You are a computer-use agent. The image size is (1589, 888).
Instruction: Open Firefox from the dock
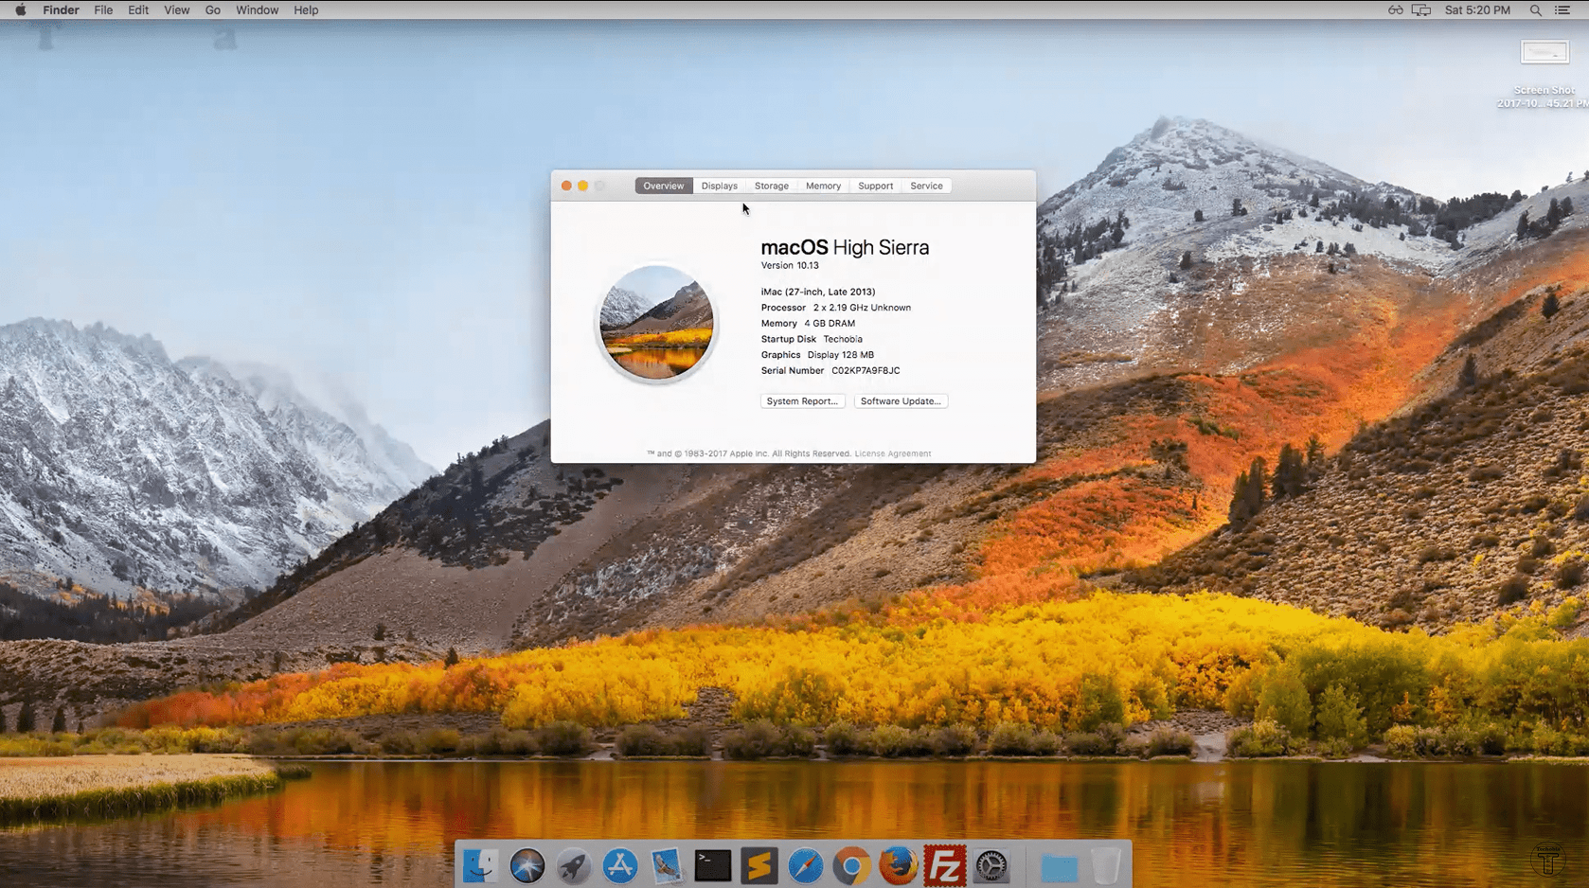point(898,866)
